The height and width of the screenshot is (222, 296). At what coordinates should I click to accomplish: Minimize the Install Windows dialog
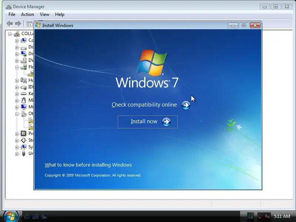233,26
